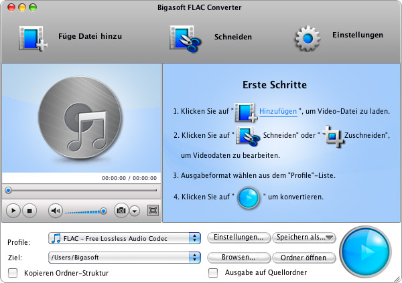
Task: Click the Zuschneiden crop icon in step 2
Action: [332, 136]
